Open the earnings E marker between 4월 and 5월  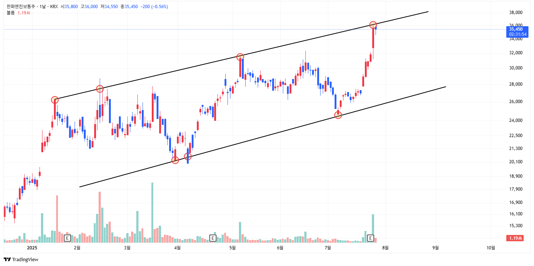tap(212, 238)
